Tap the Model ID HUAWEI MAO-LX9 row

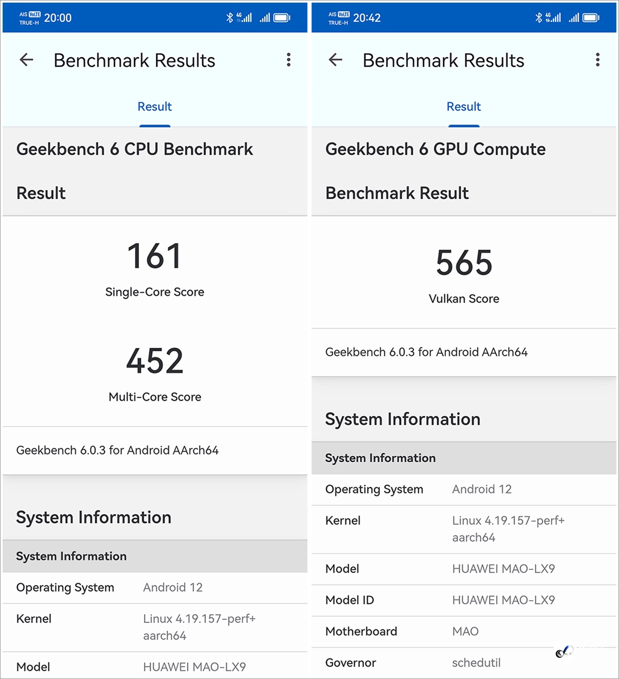pyautogui.click(x=463, y=600)
